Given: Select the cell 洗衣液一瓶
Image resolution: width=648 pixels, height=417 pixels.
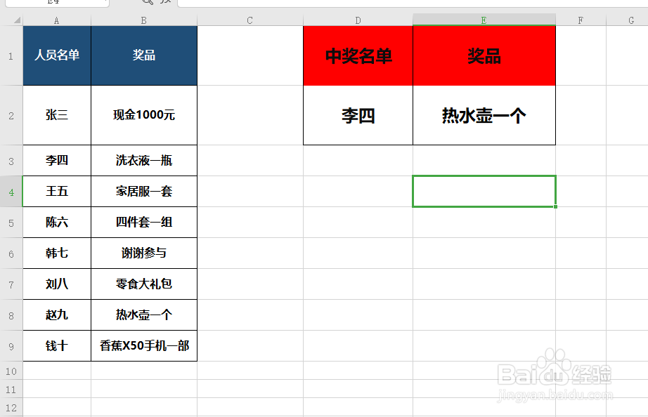Looking at the screenshot, I should click(144, 161).
